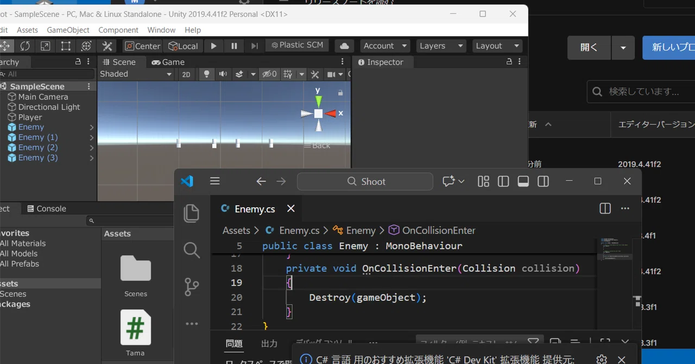This screenshot has height=364, width=695.
Task: Start Play mode in Unity
Action: pos(214,46)
